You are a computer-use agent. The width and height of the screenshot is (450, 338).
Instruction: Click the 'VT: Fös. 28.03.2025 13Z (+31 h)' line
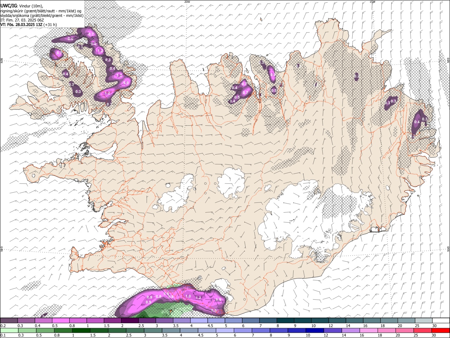click(x=28, y=25)
